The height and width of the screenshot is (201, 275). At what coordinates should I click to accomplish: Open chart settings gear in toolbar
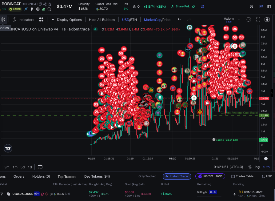click(x=249, y=19)
